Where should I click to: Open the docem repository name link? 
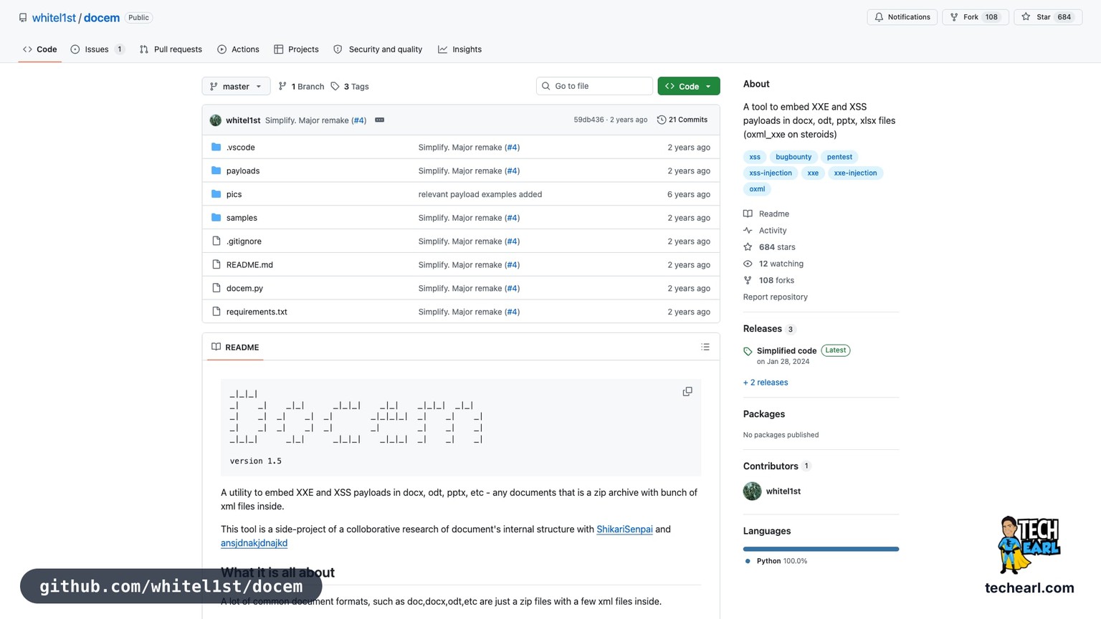[102, 18]
